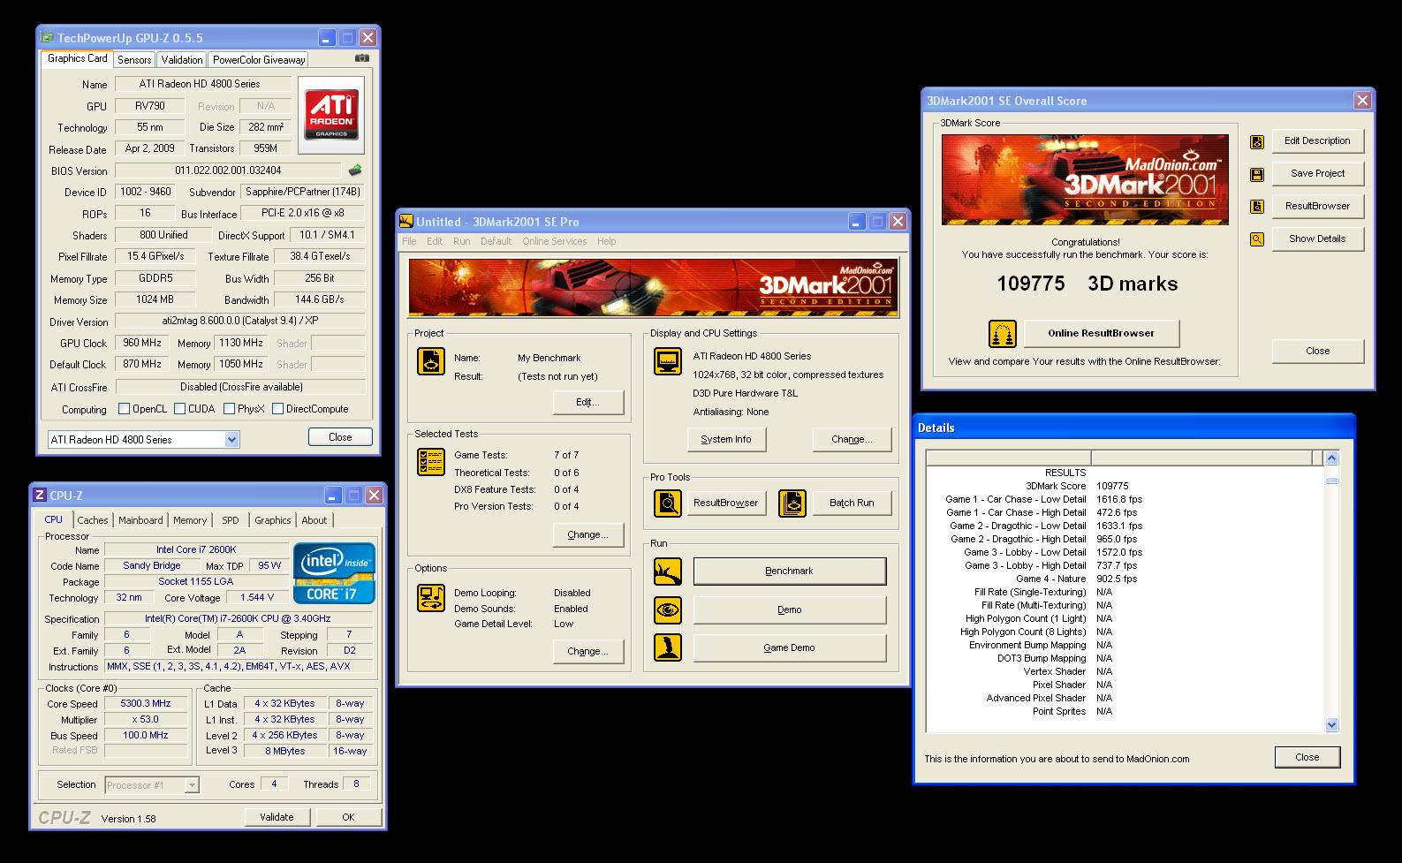Click the System Info button
Screen dimensions: 1402x863
pyautogui.click(x=726, y=440)
